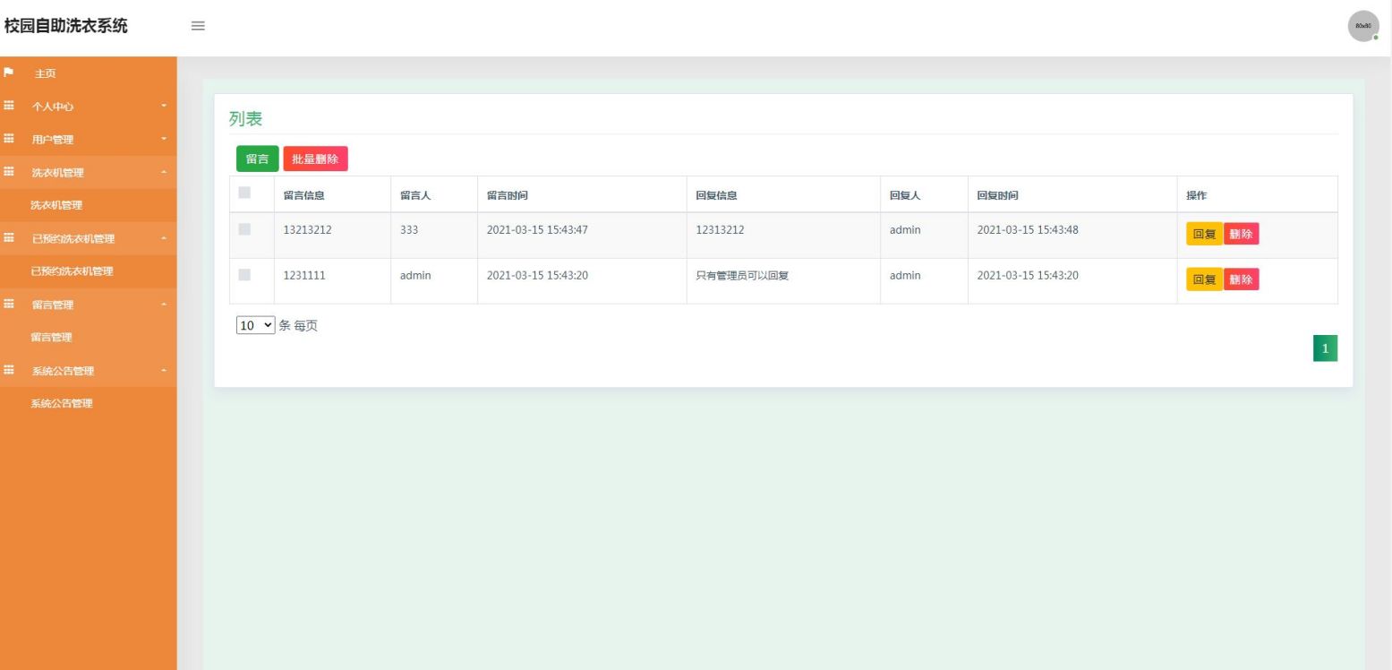The height and width of the screenshot is (670, 1392).
Task: Check the row checkbox for message 1231111
Action: pos(244,275)
